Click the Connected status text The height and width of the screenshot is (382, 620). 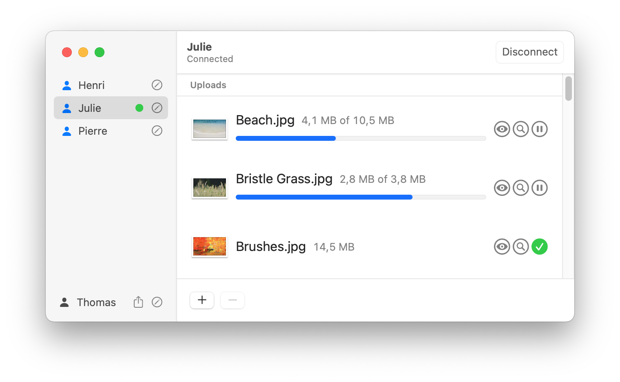pos(210,59)
